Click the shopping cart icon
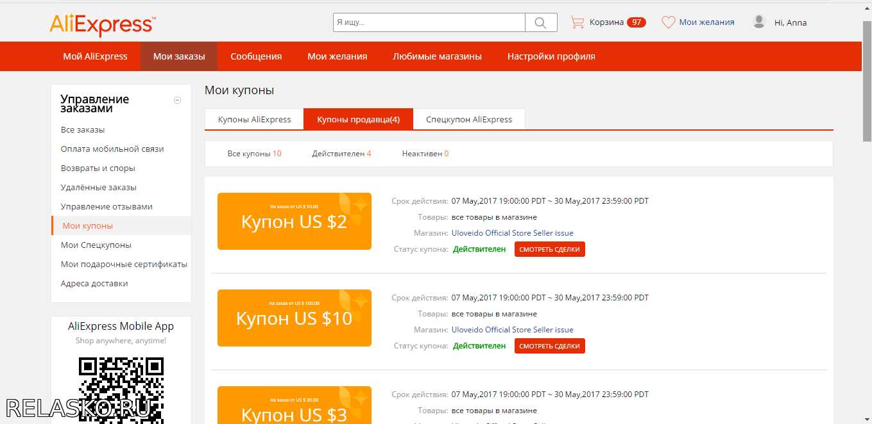 click(577, 22)
